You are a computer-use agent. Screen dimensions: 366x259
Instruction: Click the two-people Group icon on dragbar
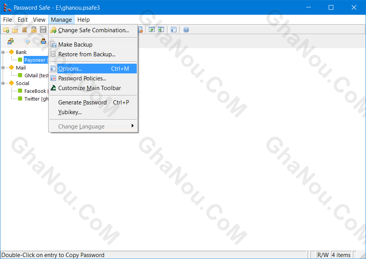pos(10,41)
